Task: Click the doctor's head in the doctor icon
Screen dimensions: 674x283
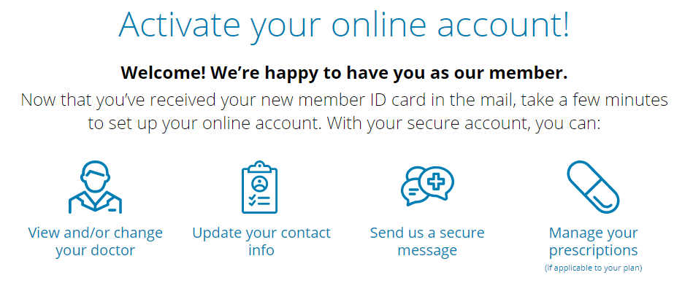Action: coord(95,175)
